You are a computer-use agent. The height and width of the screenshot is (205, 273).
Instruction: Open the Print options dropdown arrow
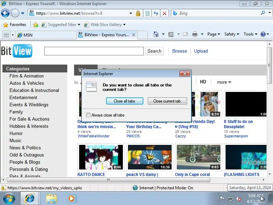click(x=202, y=34)
